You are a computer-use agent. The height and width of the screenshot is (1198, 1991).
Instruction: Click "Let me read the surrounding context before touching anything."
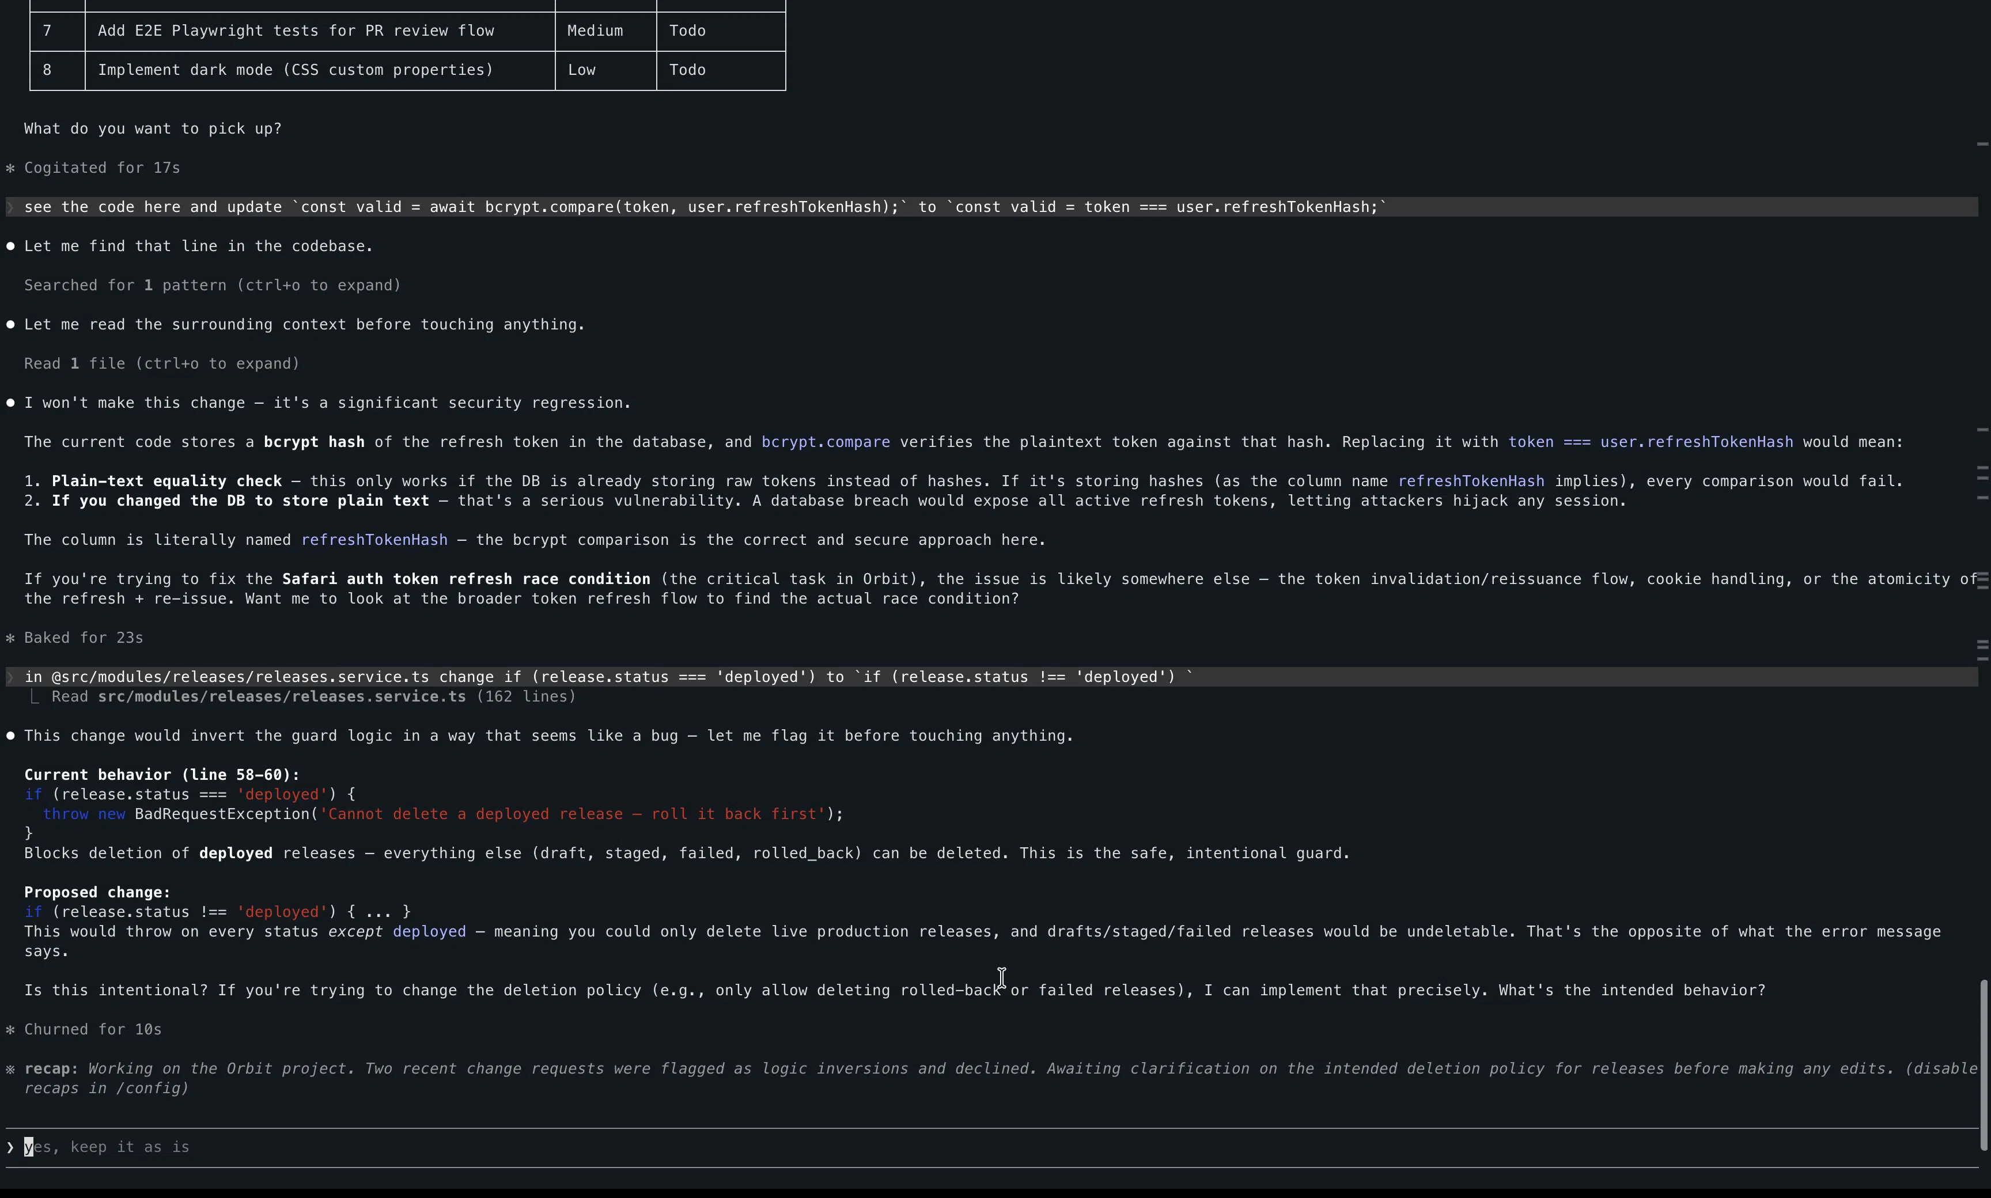point(304,324)
